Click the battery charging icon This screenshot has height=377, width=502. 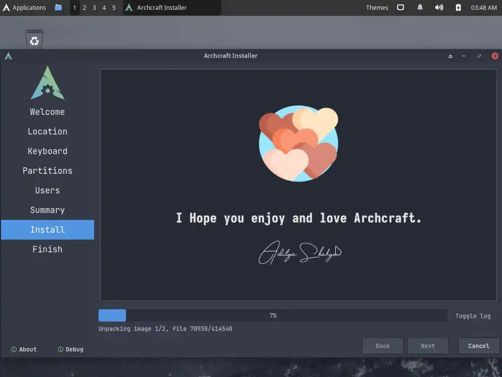458,7
